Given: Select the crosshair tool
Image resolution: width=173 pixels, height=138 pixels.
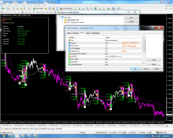Looking at the screenshot, I should click(7, 12).
